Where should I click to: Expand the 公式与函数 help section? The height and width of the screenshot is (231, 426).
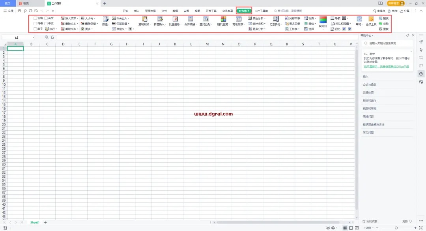point(370,85)
